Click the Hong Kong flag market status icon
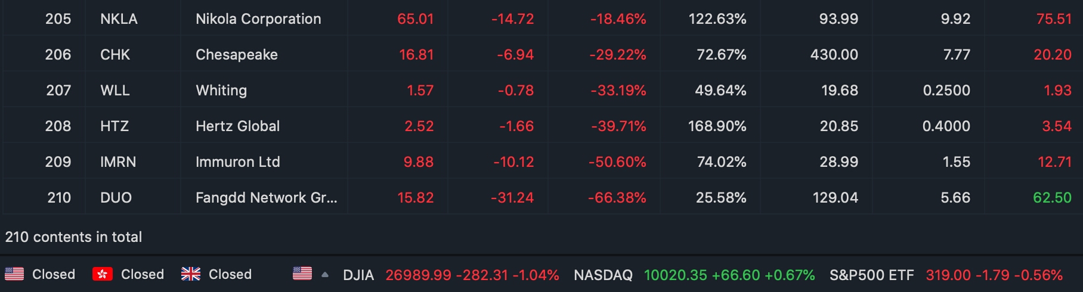Screen dimensions: 1083x292 [103, 274]
